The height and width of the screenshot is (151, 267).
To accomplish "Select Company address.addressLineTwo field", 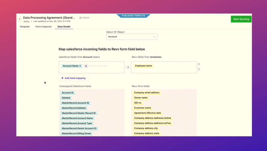I will coord(153,123).
